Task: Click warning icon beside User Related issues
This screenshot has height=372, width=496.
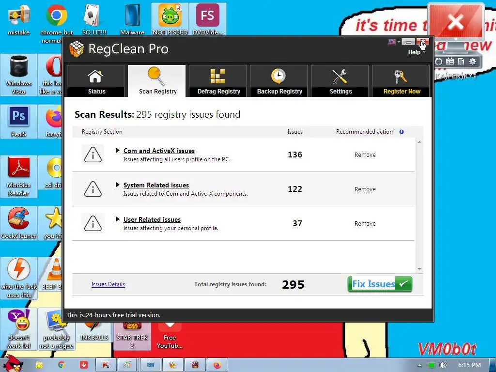Action: click(93, 223)
